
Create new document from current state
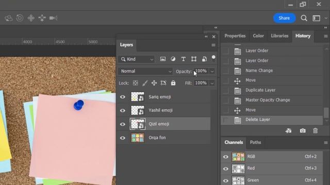(x=288, y=131)
